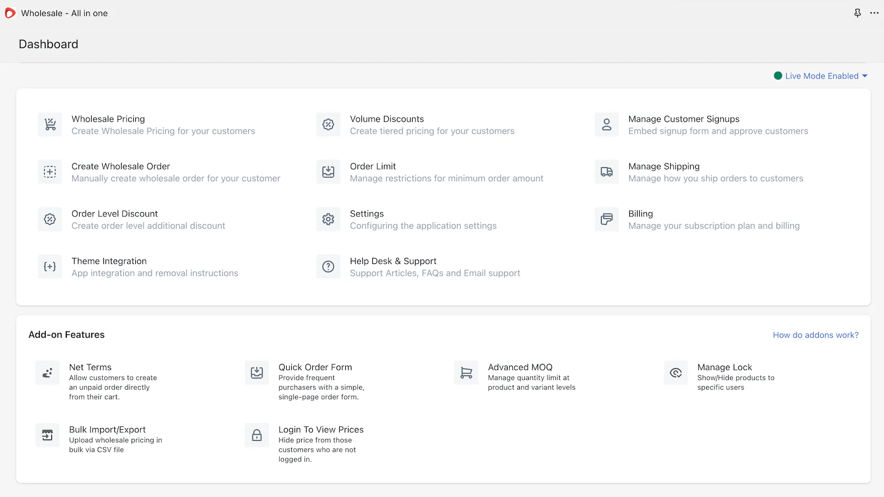Open the Net Terms add-on
The width and height of the screenshot is (884, 497).
(x=90, y=368)
